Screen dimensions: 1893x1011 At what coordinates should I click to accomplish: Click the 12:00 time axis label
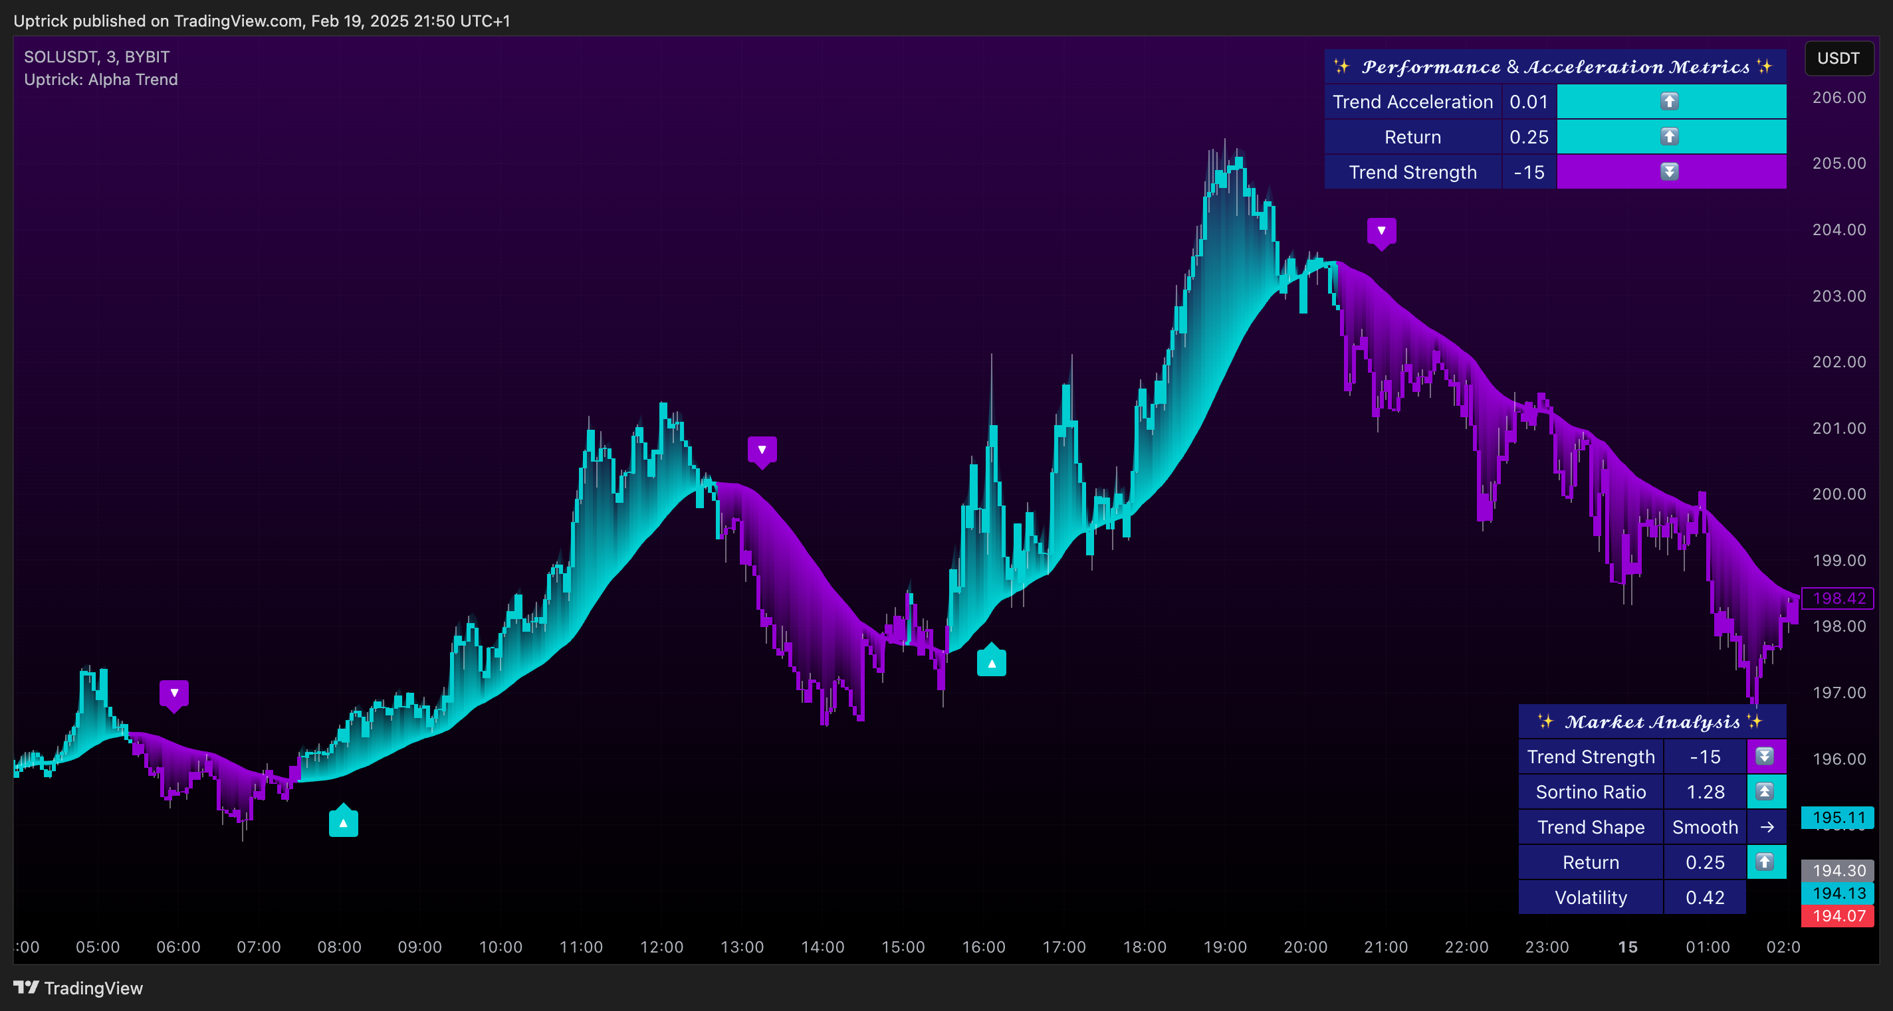click(661, 947)
